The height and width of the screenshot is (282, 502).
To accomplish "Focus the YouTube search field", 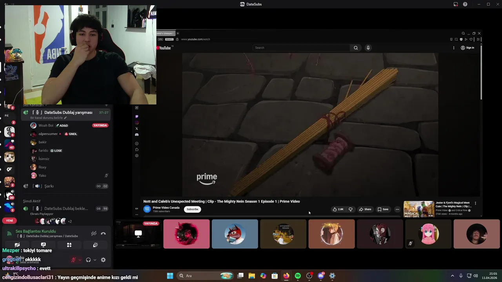I will tap(302, 48).
